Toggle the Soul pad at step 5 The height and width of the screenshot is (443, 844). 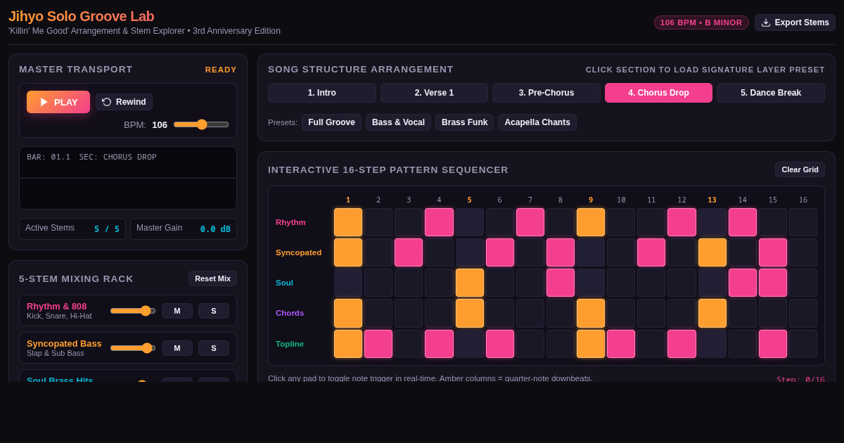pyautogui.click(x=470, y=283)
